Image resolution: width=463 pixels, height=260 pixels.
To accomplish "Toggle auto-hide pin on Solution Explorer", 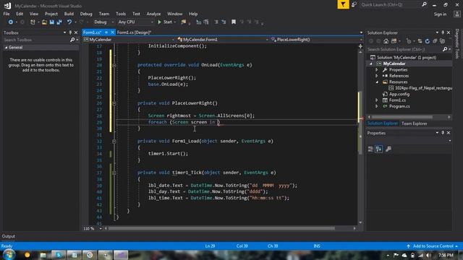I will [443, 32].
